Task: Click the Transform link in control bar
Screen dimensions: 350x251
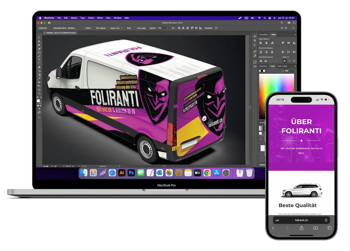Action: click(x=208, y=28)
